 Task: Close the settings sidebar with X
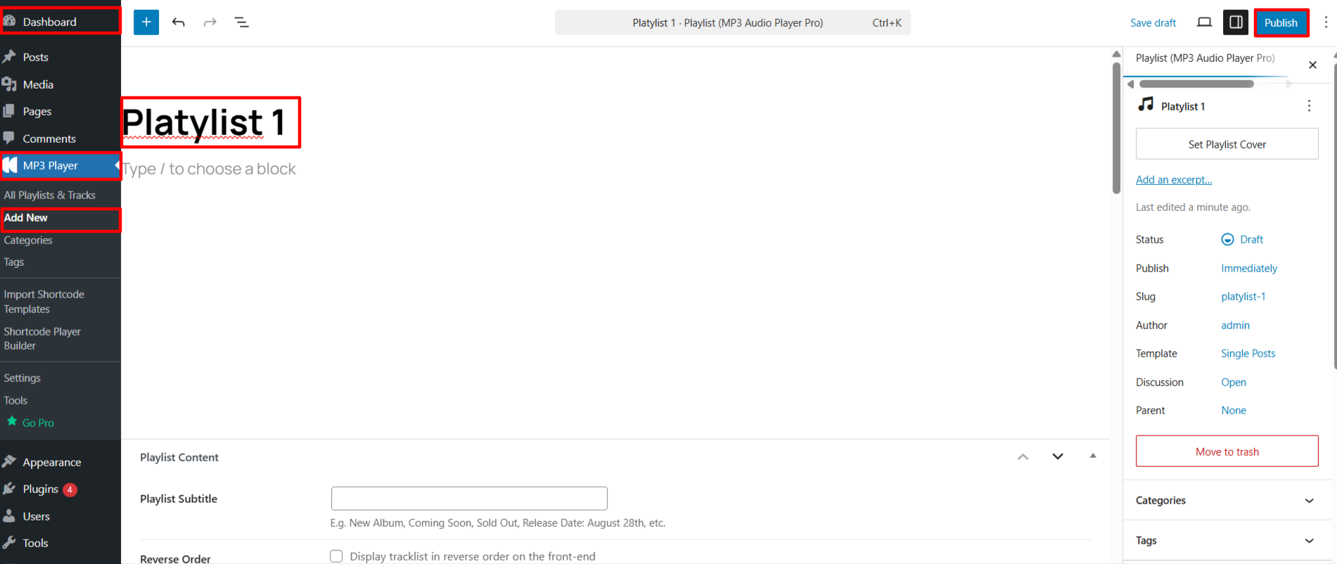pos(1312,65)
